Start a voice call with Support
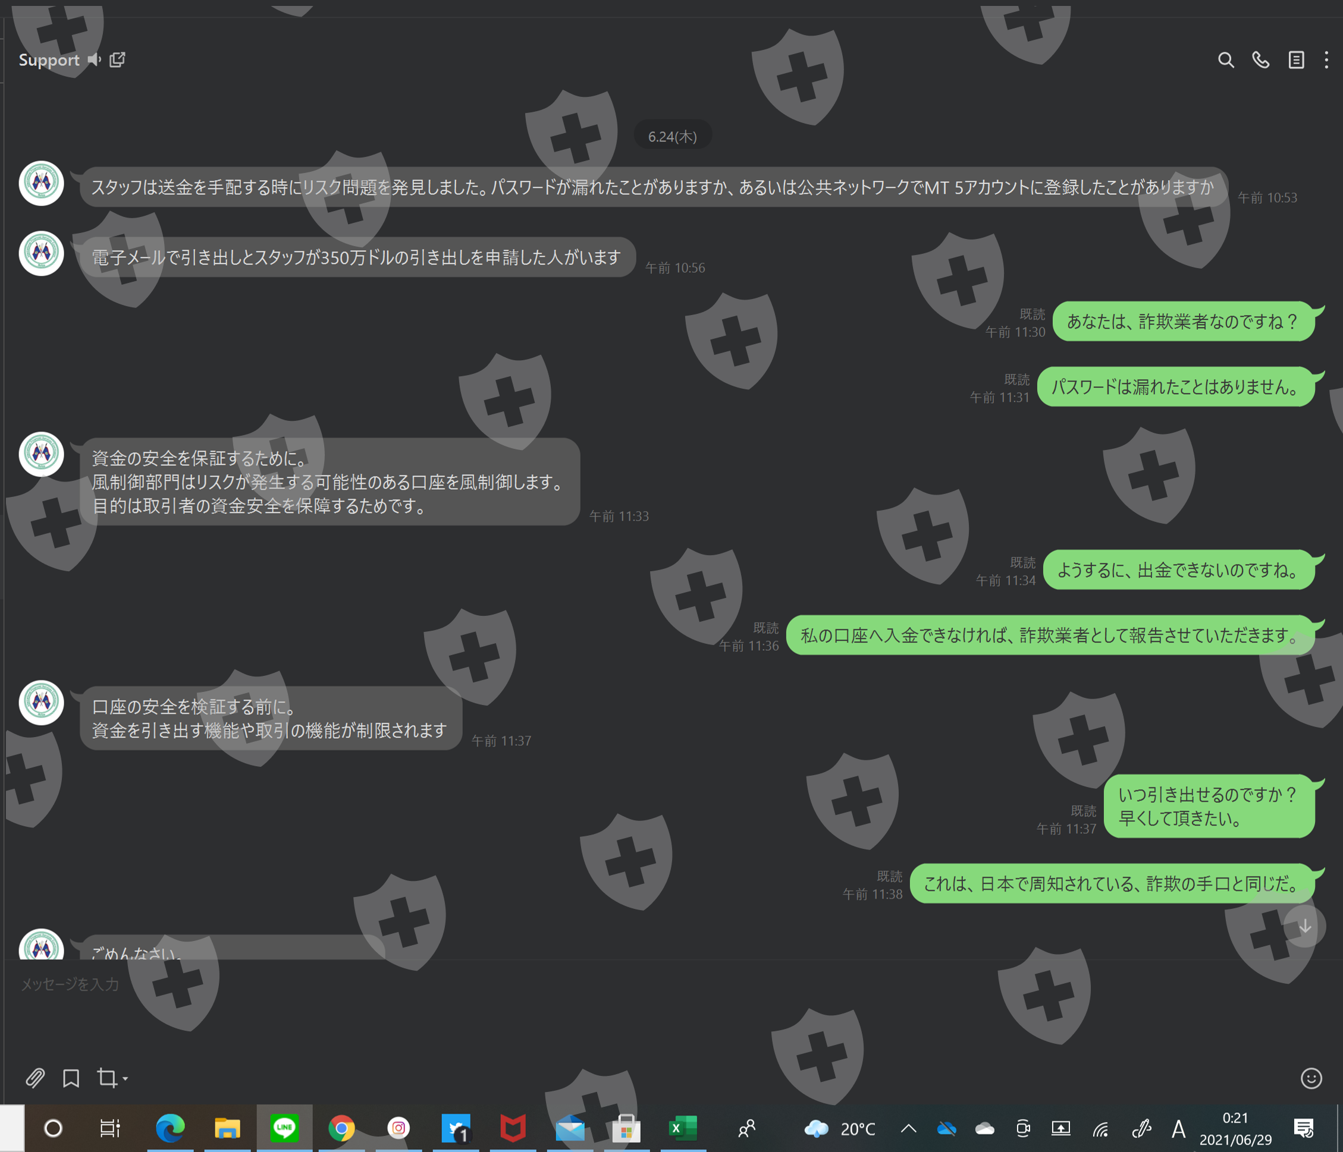Viewport: 1343px width, 1152px height. (1260, 60)
